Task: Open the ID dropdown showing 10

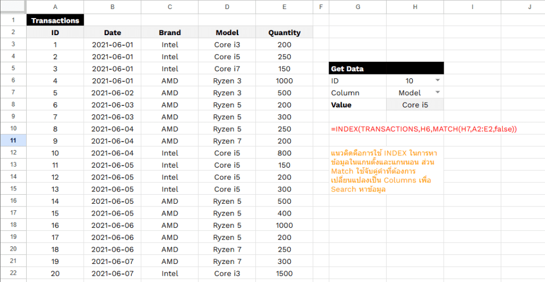Action: (x=437, y=80)
